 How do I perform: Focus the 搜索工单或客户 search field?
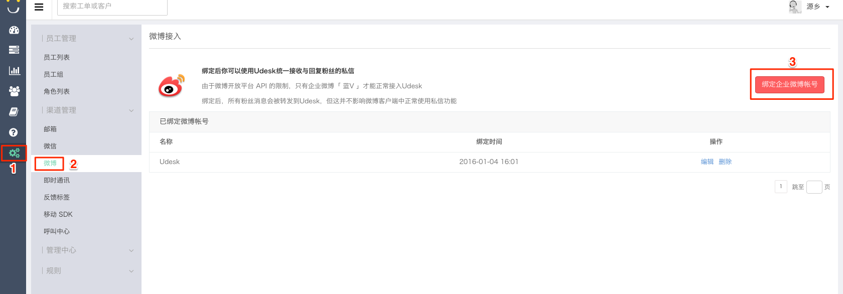[112, 7]
